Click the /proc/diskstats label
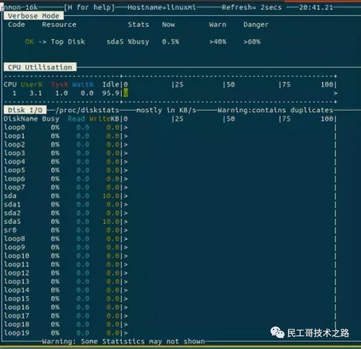Screen dimensions: 361x349 pyautogui.click(x=87, y=110)
